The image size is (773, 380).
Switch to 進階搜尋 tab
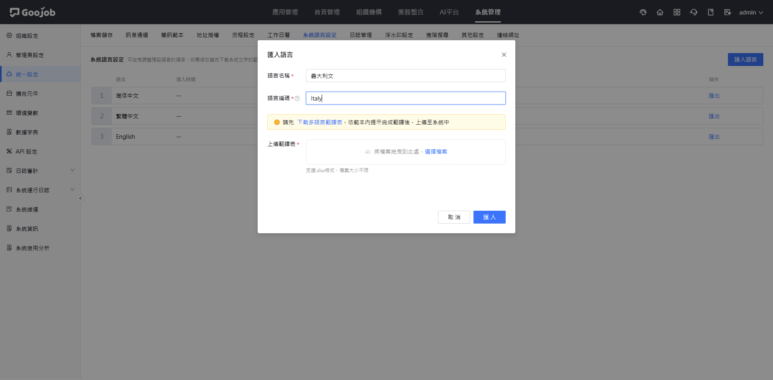(x=437, y=35)
